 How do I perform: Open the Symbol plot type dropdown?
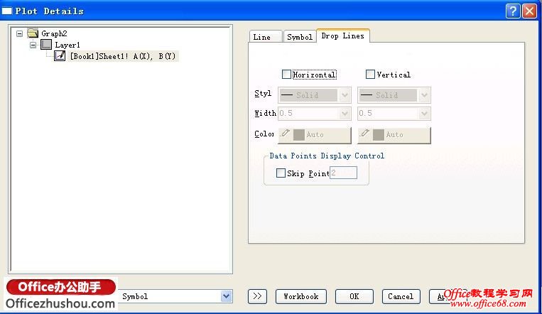(227, 296)
